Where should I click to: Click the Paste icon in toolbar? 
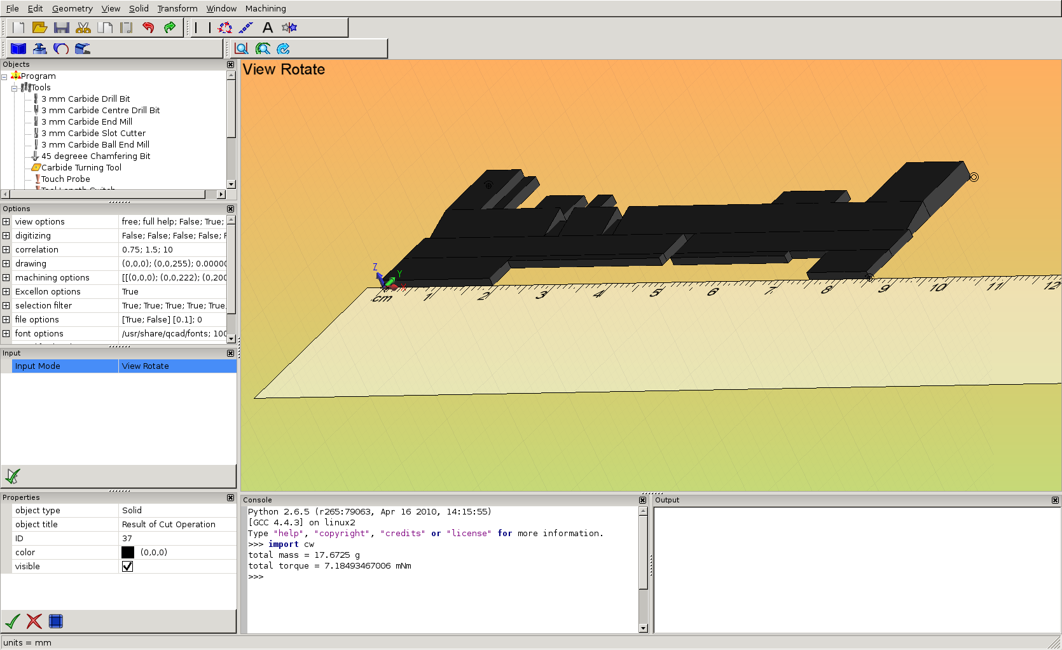[x=127, y=27]
